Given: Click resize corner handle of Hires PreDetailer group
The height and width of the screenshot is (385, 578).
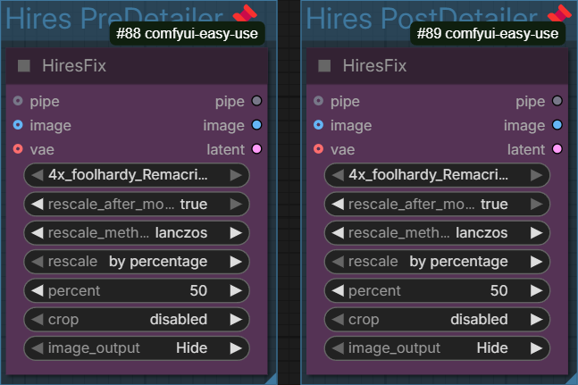Looking at the screenshot, I should 272,380.
